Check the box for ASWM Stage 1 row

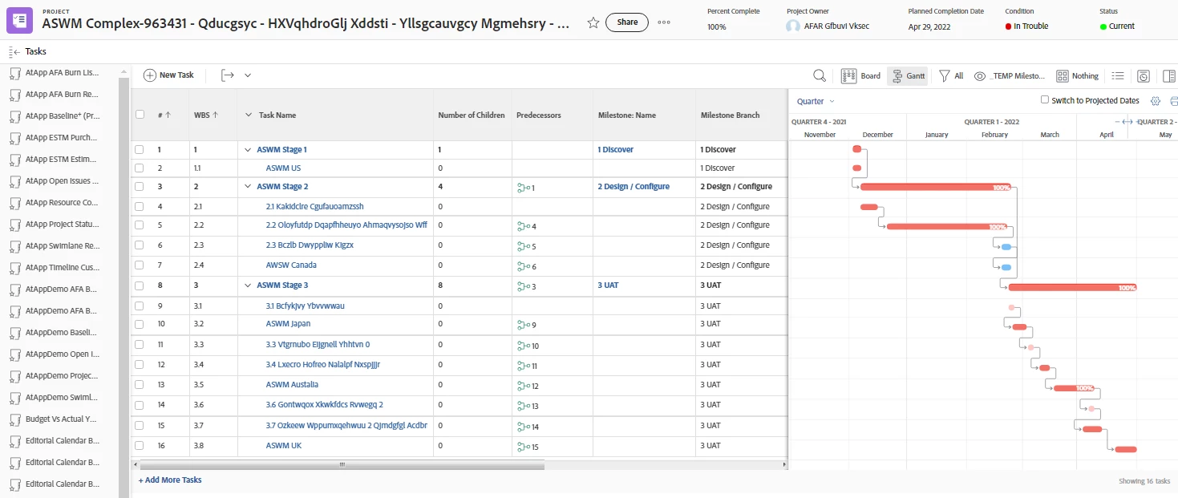coord(140,150)
